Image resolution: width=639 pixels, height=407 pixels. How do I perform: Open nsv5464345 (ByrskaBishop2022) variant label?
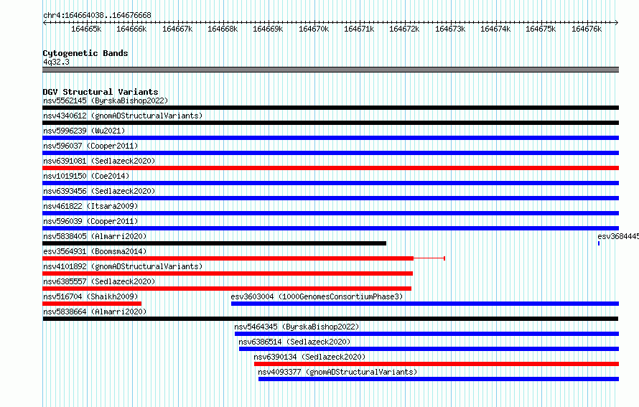pos(297,327)
